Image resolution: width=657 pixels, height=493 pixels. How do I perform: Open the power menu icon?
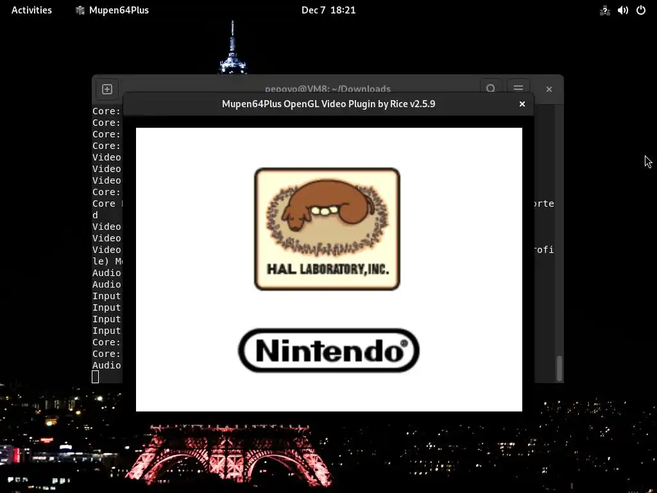pyautogui.click(x=641, y=10)
